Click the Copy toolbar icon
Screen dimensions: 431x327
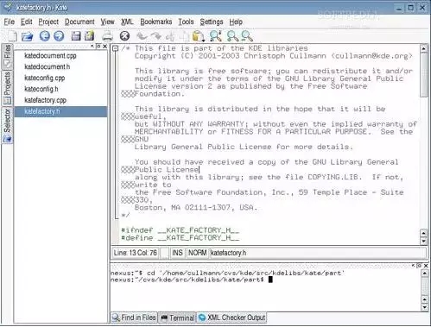click(x=184, y=36)
